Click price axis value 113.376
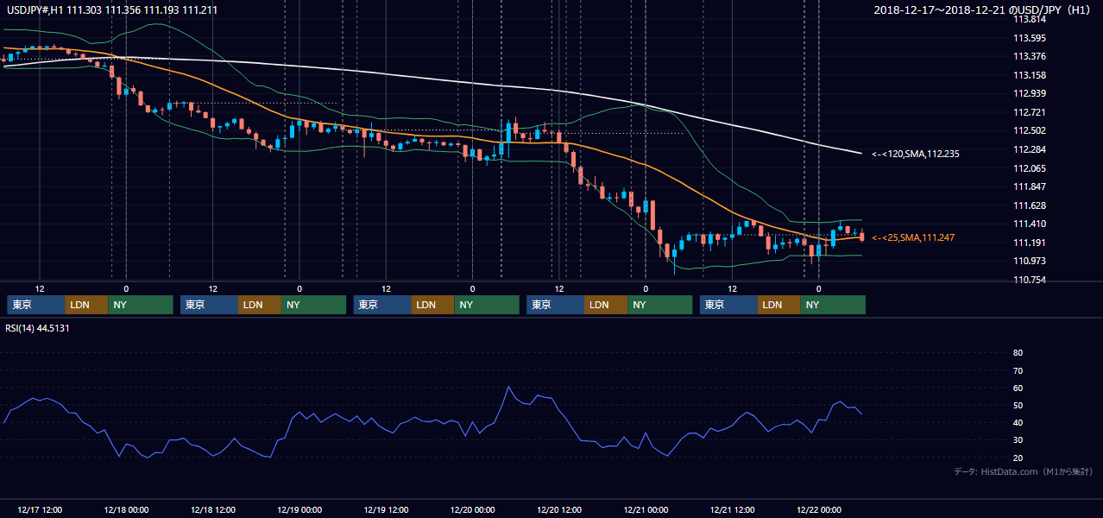The image size is (1103, 518). pyautogui.click(x=1030, y=57)
